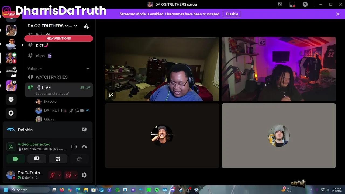Viewport: 345px width, 194px height.
Task: Open the system volume tray icon
Action: coord(327,190)
